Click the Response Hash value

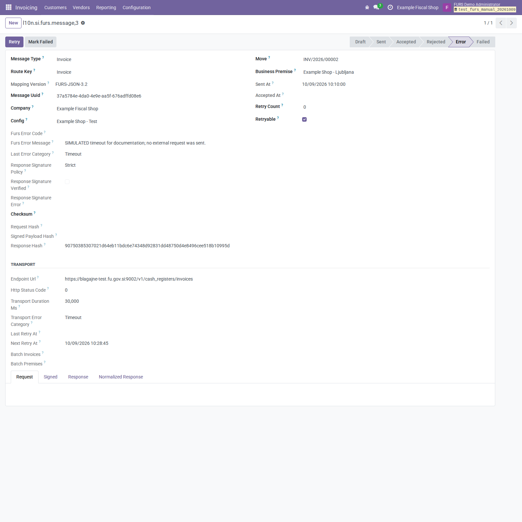click(x=147, y=246)
